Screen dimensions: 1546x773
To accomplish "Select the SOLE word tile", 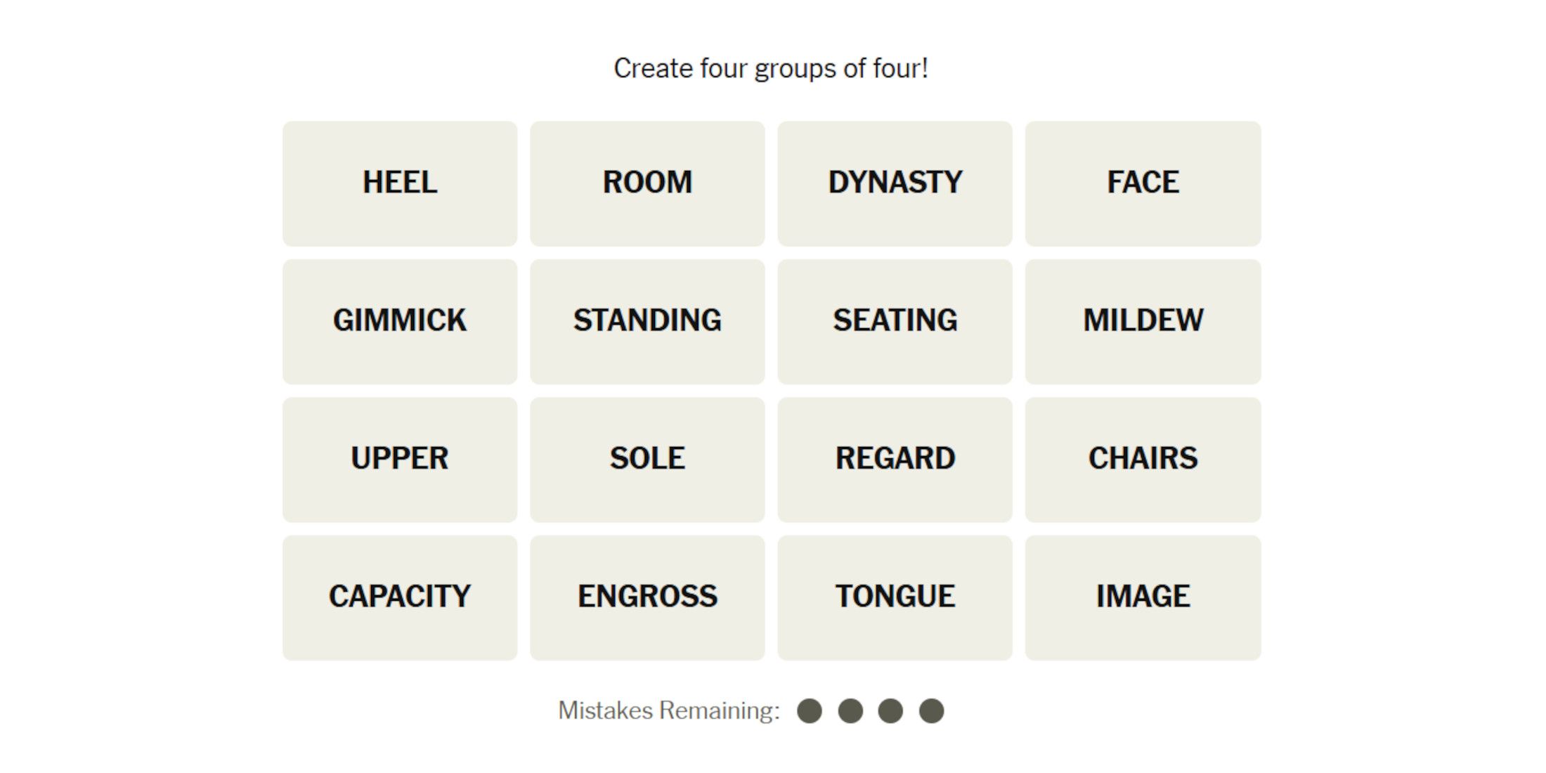I will [x=647, y=459].
